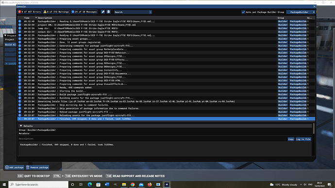
Task: Toggle the Warnings filter button
Action: tap(56, 12)
